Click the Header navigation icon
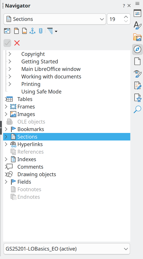 click(x=16, y=31)
